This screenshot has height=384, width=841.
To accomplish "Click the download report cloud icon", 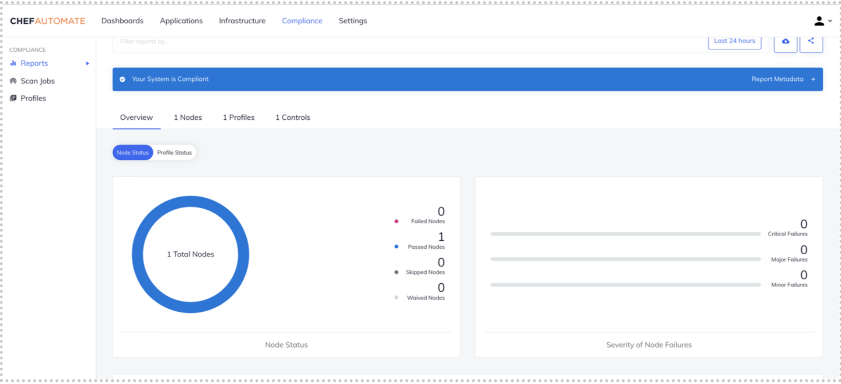I will (785, 42).
